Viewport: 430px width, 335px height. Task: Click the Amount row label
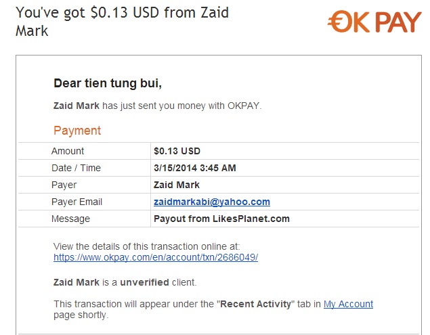(x=68, y=151)
